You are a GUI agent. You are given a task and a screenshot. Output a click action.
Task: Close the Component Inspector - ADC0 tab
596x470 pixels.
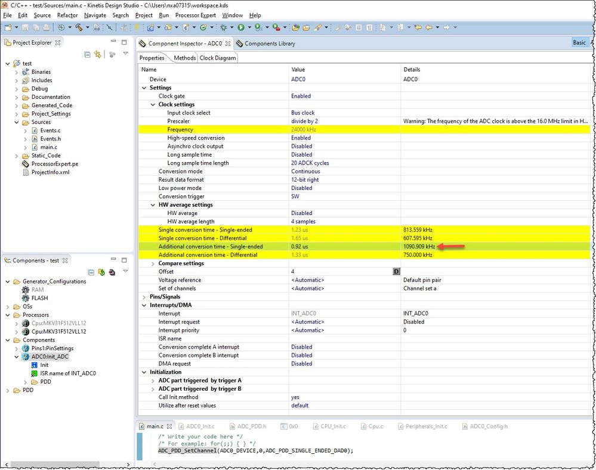coord(228,43)
